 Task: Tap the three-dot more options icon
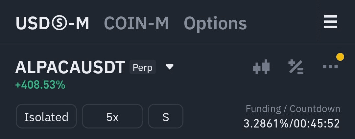pyautogui.click(x=330, y=67)
